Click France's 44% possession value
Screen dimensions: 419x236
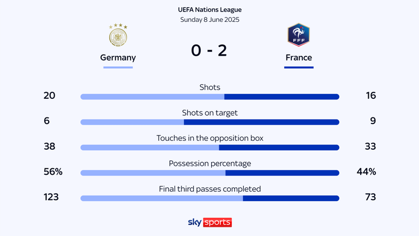(x=367, y=172)
